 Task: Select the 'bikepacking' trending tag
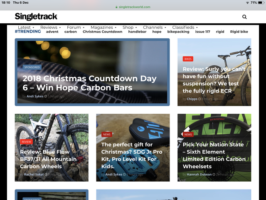pos(178,32)
